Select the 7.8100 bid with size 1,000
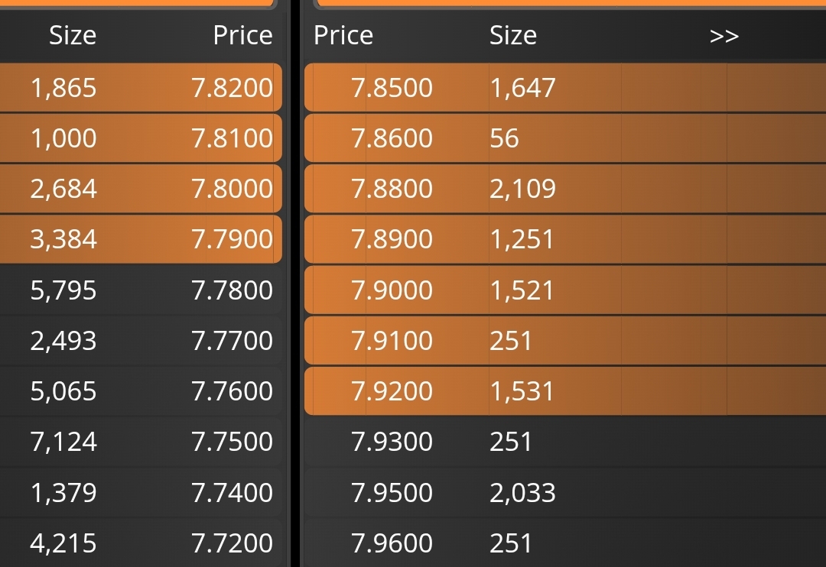Screen dimensions: 826x567 (141, 138)
